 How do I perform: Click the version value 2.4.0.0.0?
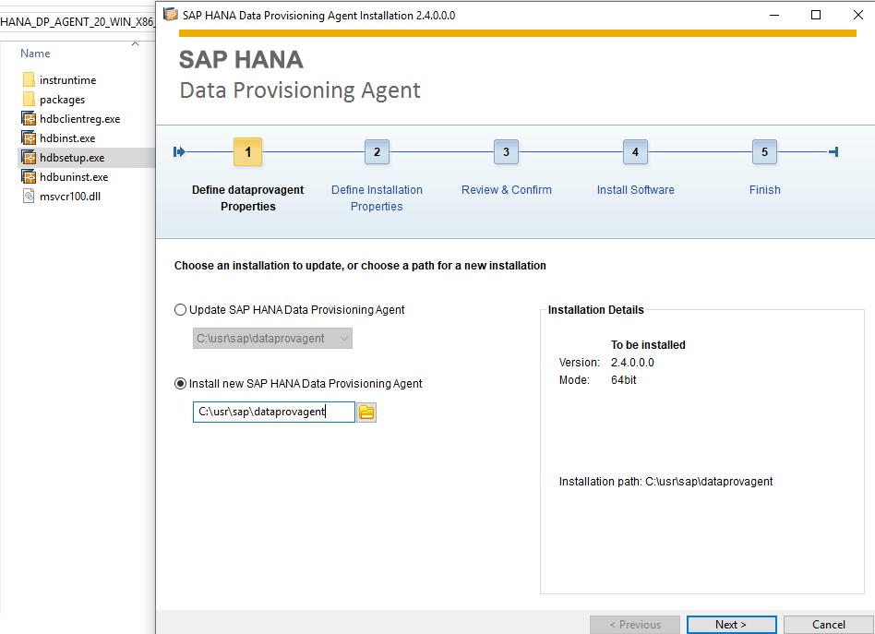633,363
